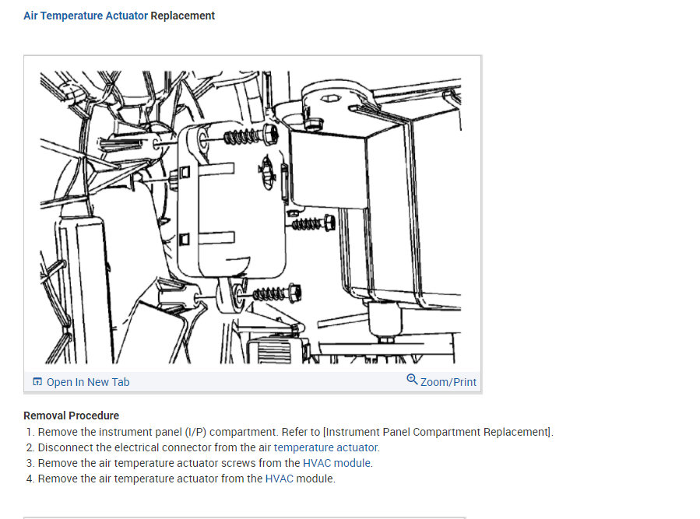
Task: Open diagram via Open In New Tab link
Action: click(88, 382)
